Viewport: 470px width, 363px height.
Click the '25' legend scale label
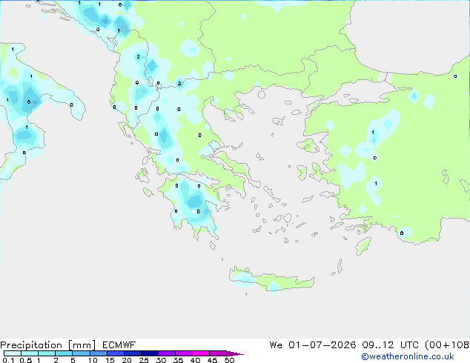pos(144,360)
